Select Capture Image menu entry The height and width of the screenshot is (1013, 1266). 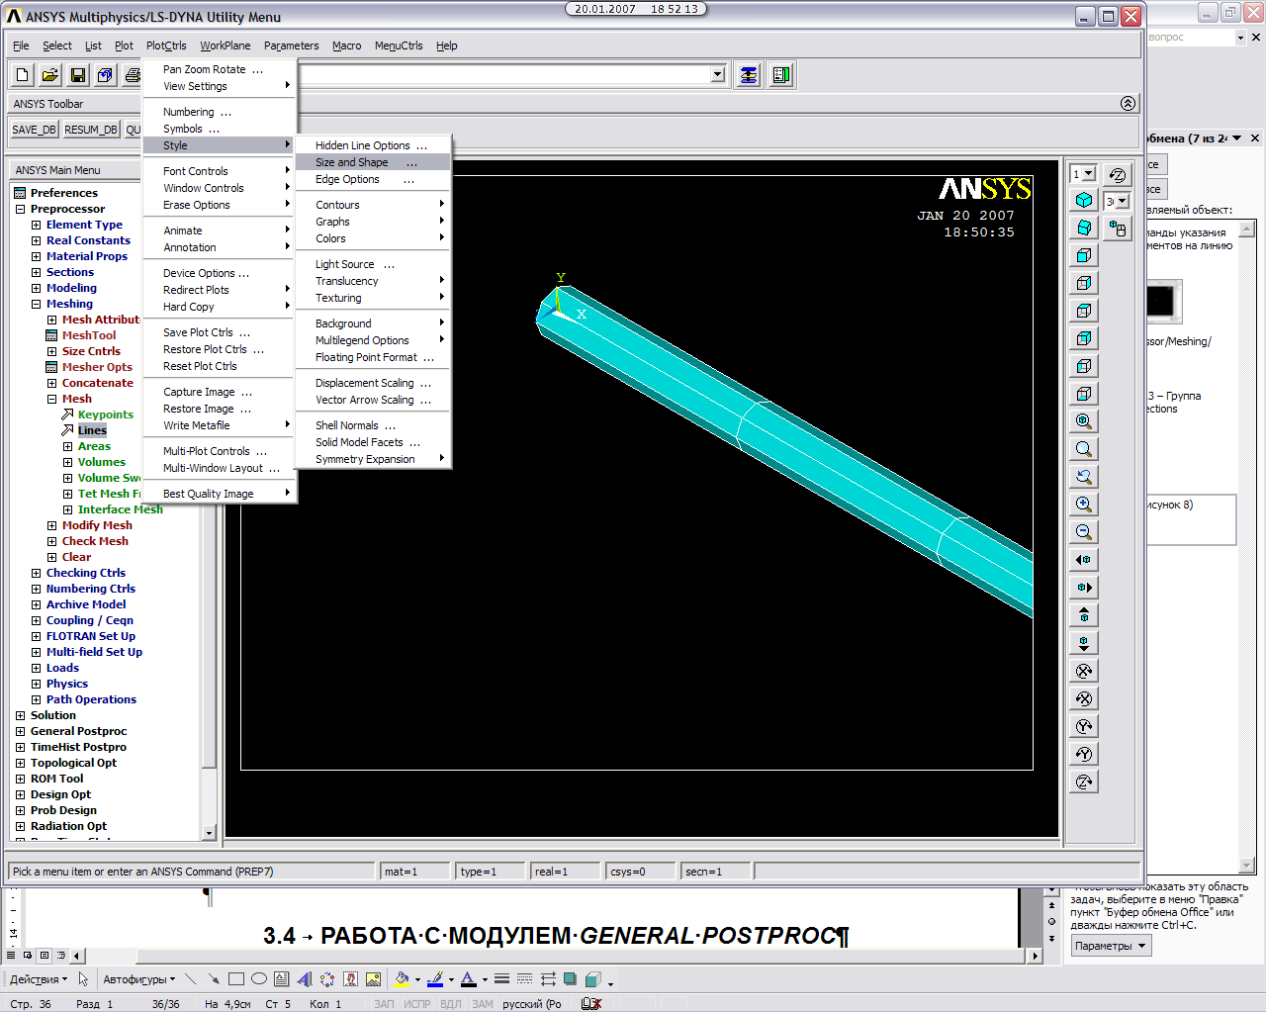[x=219, y=392]
